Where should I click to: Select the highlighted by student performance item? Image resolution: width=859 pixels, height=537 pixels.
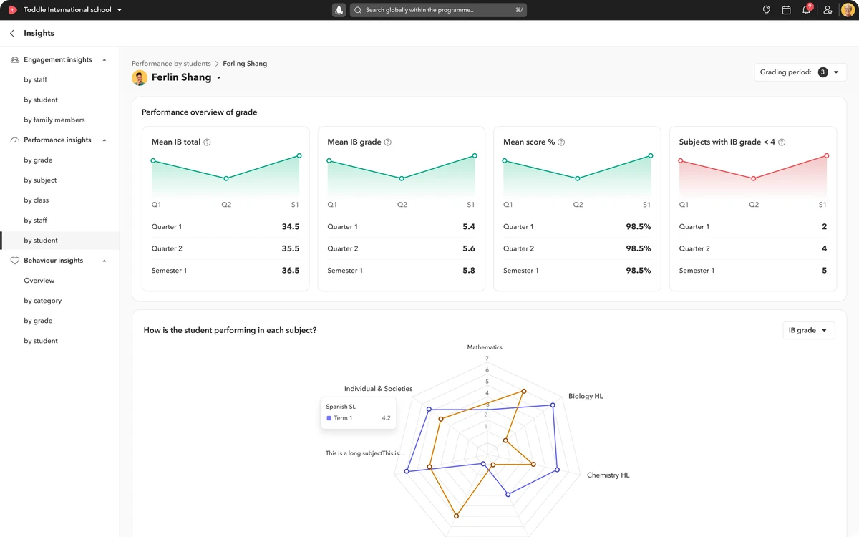click(x=59, y=241)
